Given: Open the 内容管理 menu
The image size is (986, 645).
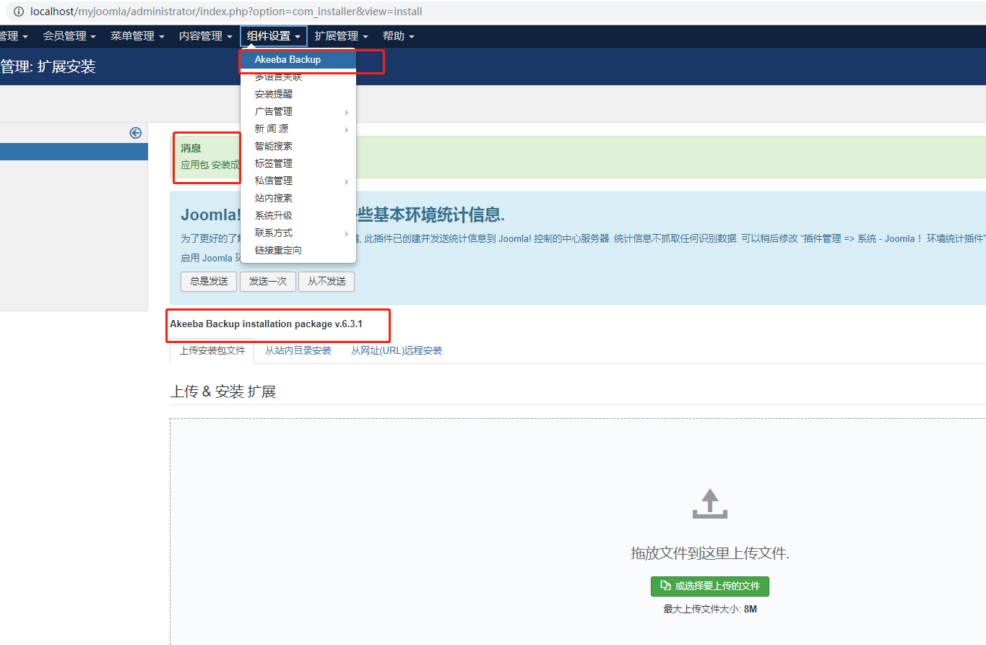Looking at the screenshot, I should 206,36.
